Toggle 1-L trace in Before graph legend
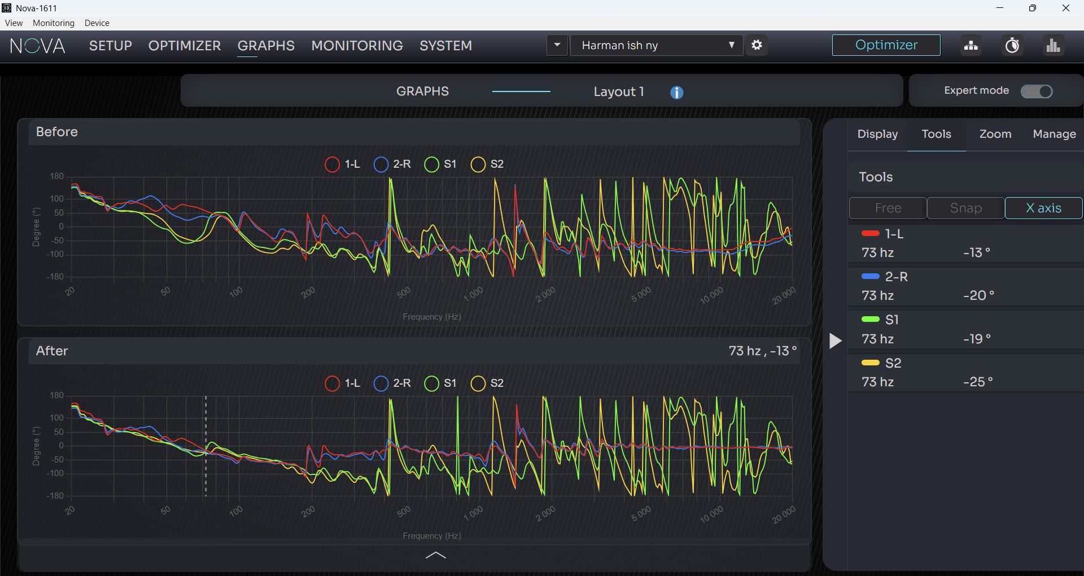 tap(342, 164)
